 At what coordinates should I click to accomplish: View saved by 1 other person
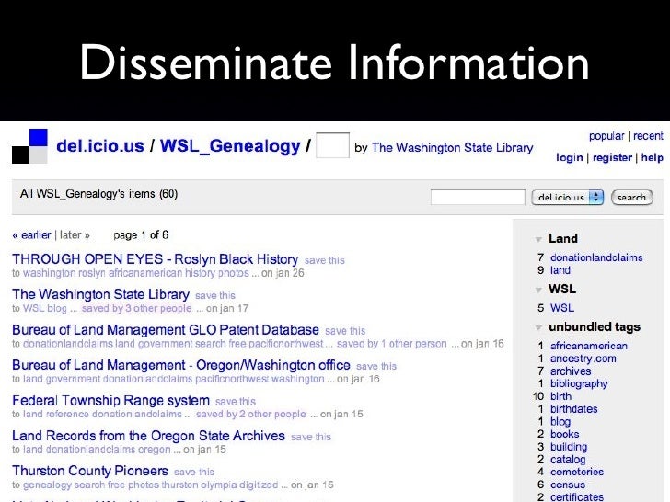coord(391,344)
